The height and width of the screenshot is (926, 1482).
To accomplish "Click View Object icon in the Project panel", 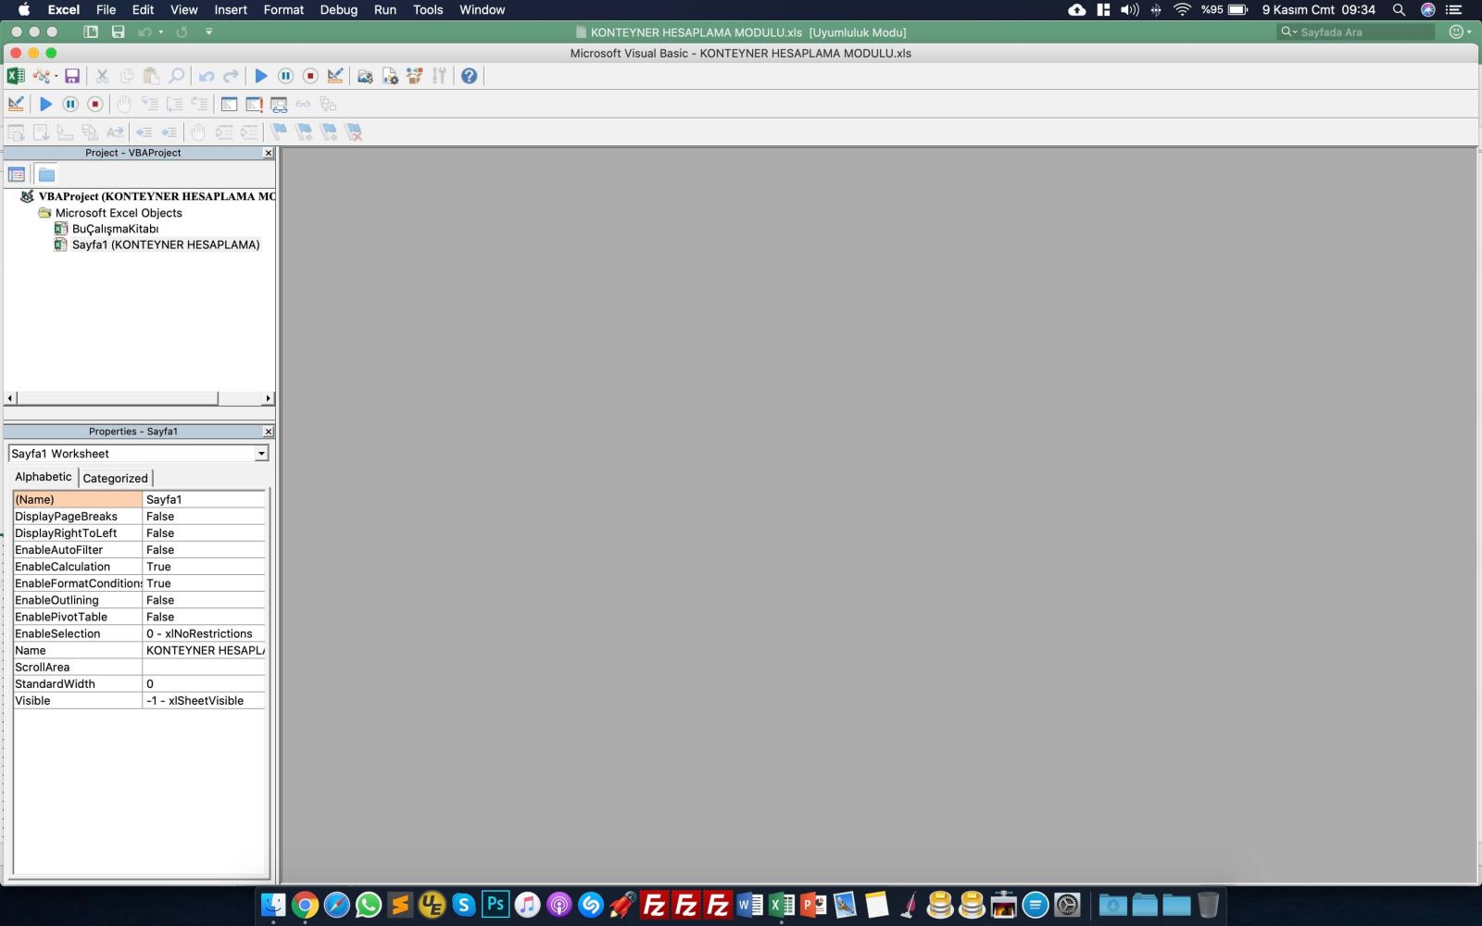I will [17, 174].
